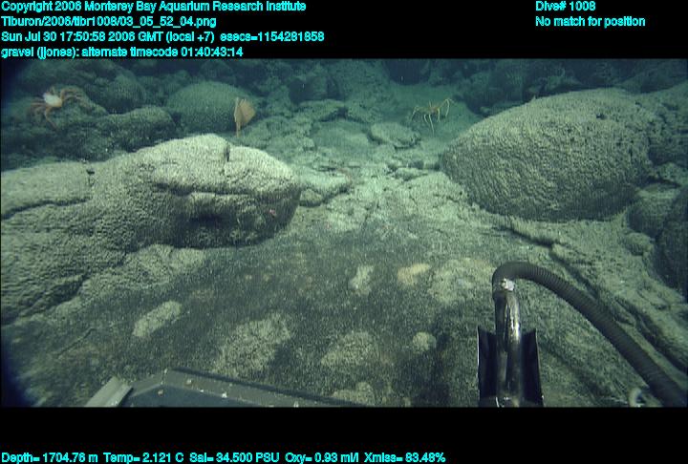
Task: Select the Xmiss= 83.48% reading
Action: pos(404,457)
